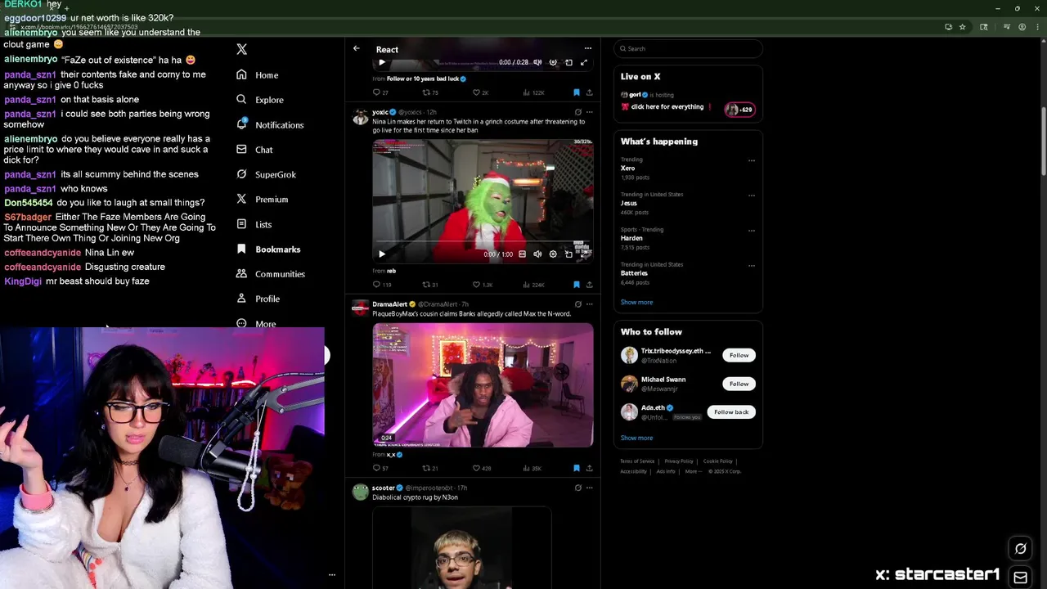Mute the topmost 0:28 video
The height and width of the screenshot is (589, 1047).
pos(537,62)
